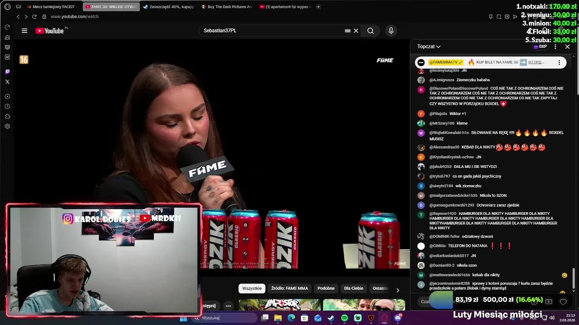Viewport: 579px width, 325px height.
Task: Select the FAME 30: WIELKIE OTWARCIE tab
Action: click(x=111, y=7)
